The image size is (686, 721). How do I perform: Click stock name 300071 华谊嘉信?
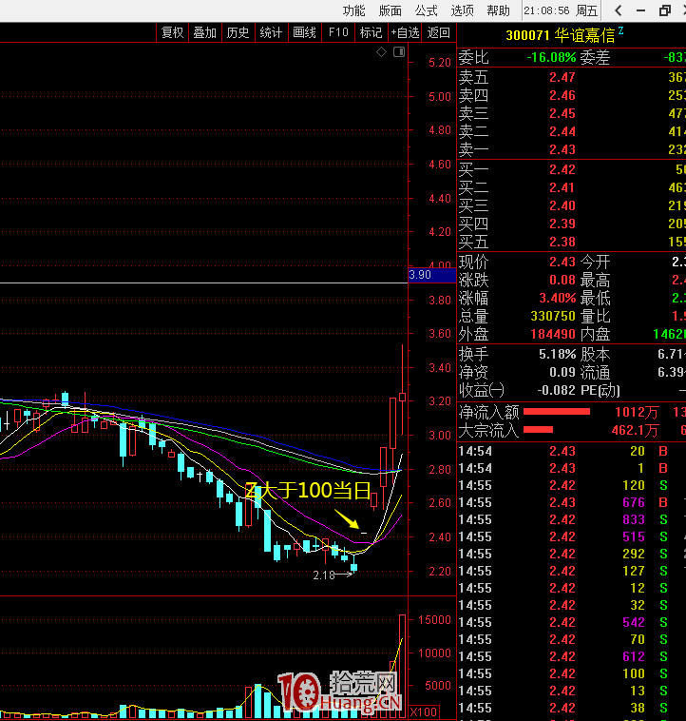coord(561,35)
